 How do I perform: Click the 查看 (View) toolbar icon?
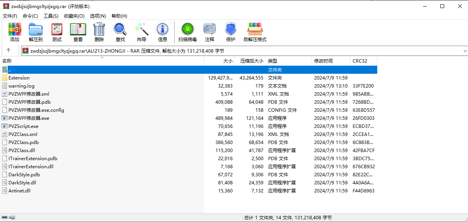pos(78,29)
